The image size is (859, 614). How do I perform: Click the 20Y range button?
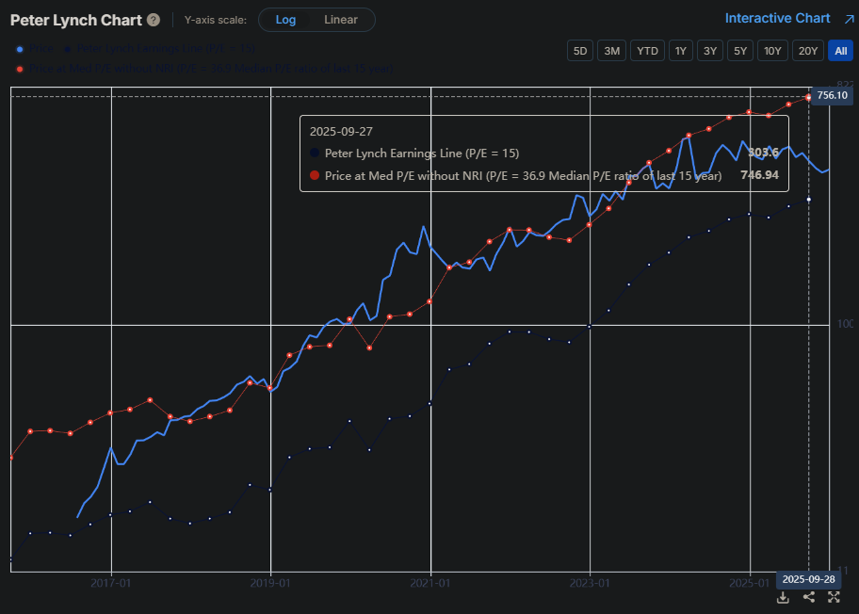coord(806,50)
